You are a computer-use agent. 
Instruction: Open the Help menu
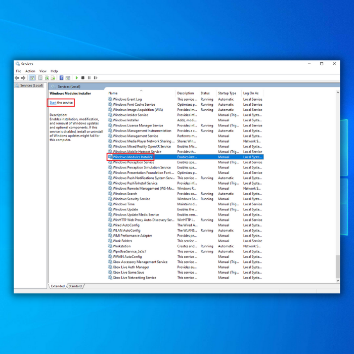point(54,71)
